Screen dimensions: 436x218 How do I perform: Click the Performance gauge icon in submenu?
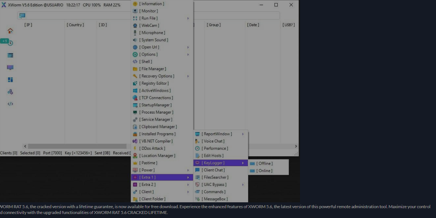click(x=198, y=149)
